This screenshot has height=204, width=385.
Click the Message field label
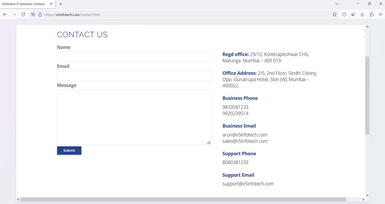click(67, 85)
